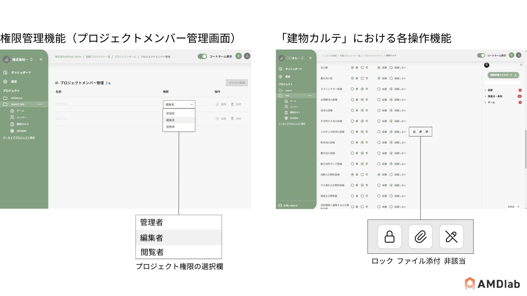Viewport: 527px width, 296px height.
Task: Click the three-dots menu beside export_test
Action: coord(40,104)
